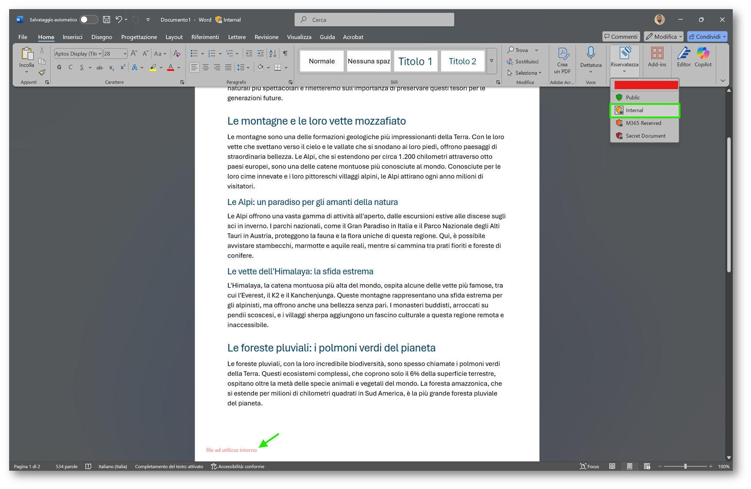The image size is (751, 489).
Task: Apply the Normale style
Action: point(321,61)
